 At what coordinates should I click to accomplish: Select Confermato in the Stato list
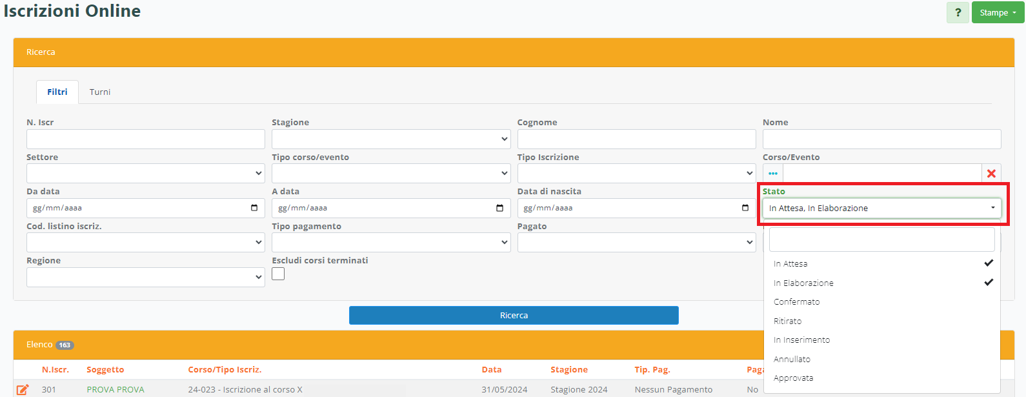pyautogui.click(x=797, y=302)
